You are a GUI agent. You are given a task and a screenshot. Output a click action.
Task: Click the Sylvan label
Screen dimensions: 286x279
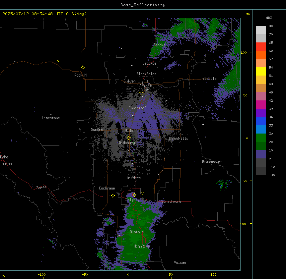(129, 81)
